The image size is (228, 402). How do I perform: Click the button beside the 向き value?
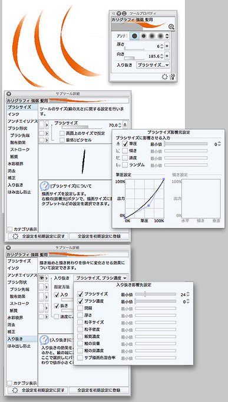(x=167, y=56)
